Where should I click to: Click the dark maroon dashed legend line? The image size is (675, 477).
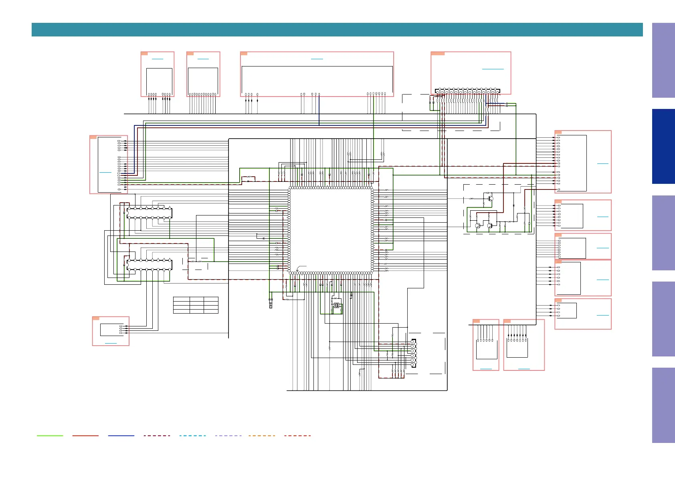click(x=157, y=435)
